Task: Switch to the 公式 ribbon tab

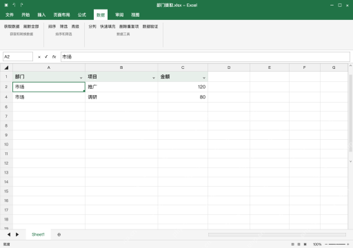Action: [x=82, y=15]
